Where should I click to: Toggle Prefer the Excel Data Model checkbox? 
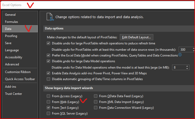pyautogui.click(x=48, y=55)
